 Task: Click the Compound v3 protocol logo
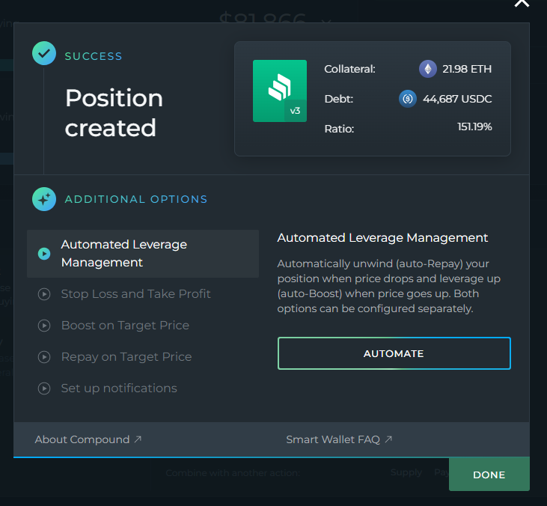coord(280,91)
